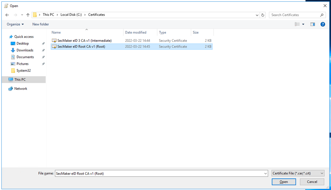Refresh the Certificates folder
This screenshot has height=190, width=331.
263,15
